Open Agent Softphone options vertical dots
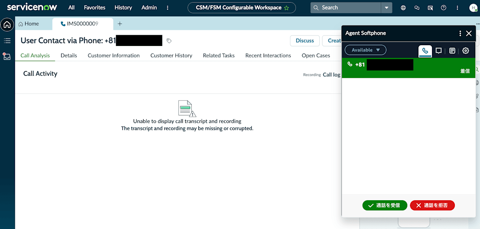The image size is (480, 229). tap(460, 33)
